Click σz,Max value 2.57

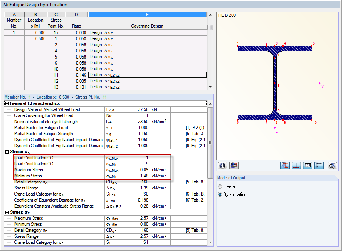136,218
